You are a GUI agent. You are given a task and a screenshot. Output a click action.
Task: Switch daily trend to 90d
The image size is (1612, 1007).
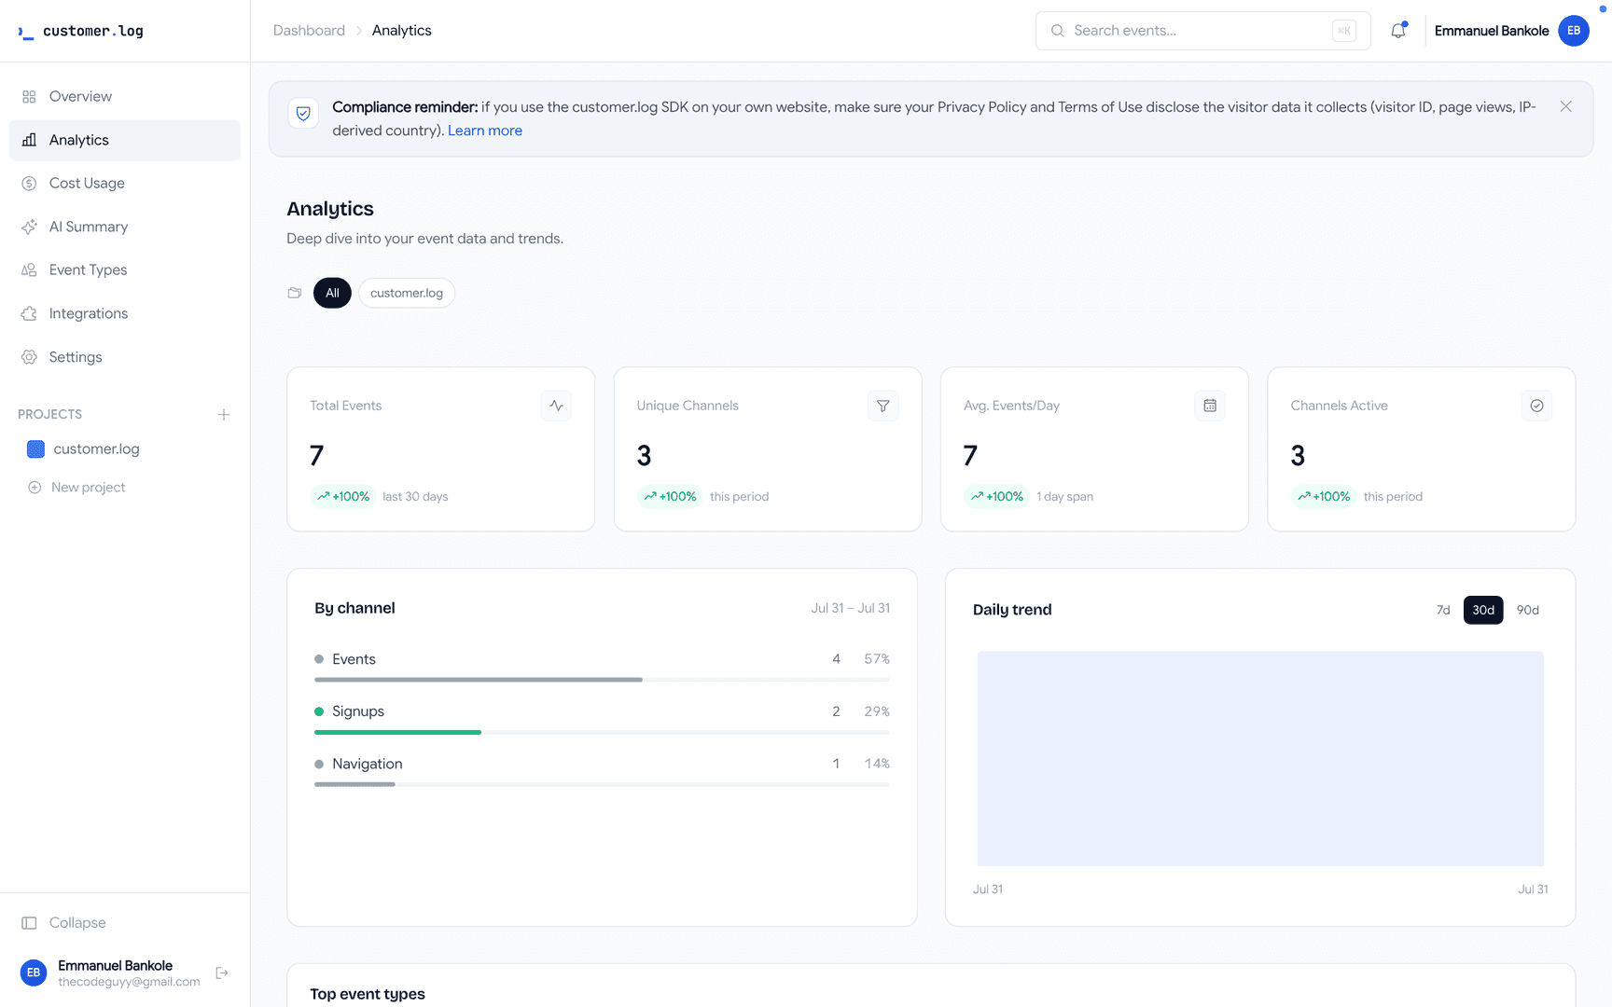click(x=1528, y=610)
